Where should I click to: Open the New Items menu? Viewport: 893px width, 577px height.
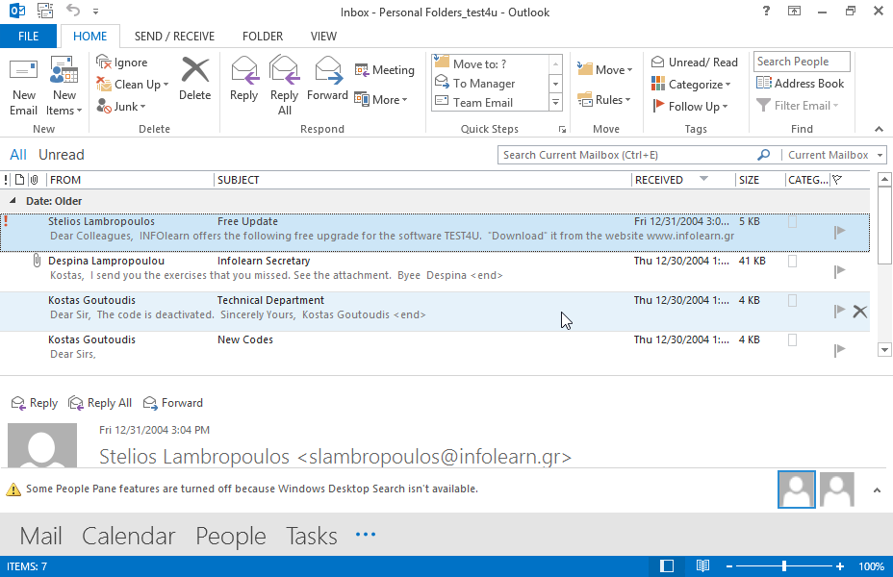tap(64, 87)
